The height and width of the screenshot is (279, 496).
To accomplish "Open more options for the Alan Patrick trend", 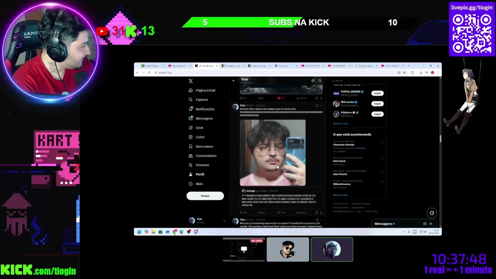I will (x=382, y=171).
